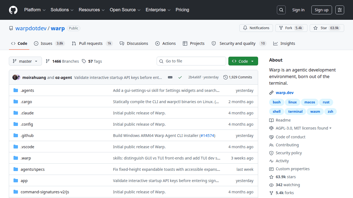
Task: Switch to the Pull requests tab
Action: 92,43
